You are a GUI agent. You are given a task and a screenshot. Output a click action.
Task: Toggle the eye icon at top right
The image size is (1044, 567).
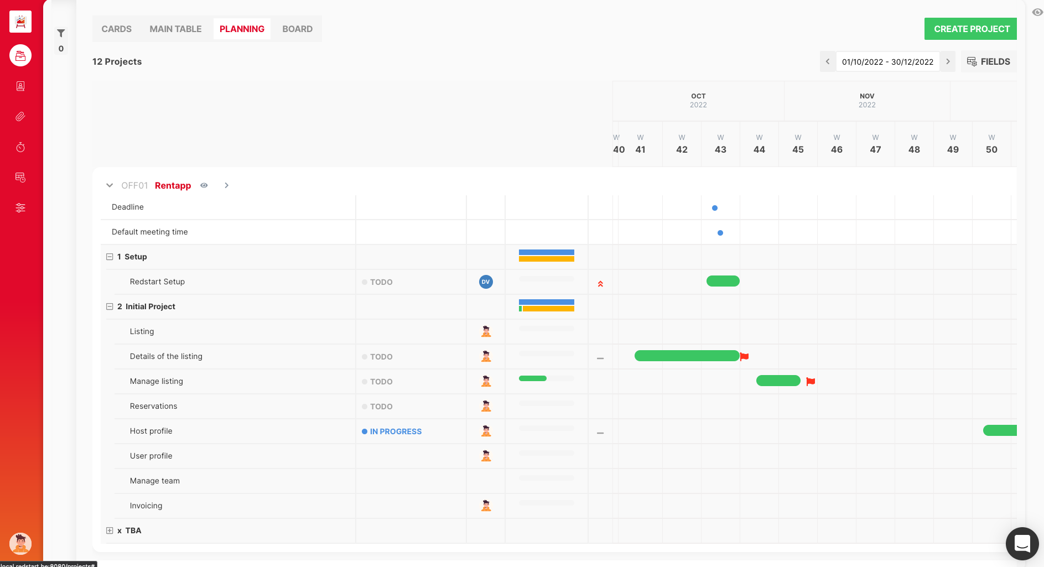(x=1037, y=12)
